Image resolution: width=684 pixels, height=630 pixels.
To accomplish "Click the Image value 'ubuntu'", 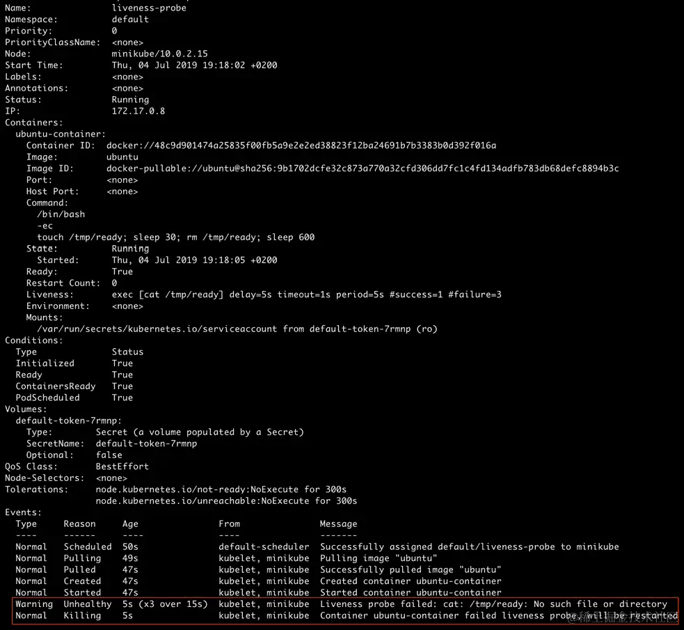I will (122, 157).
